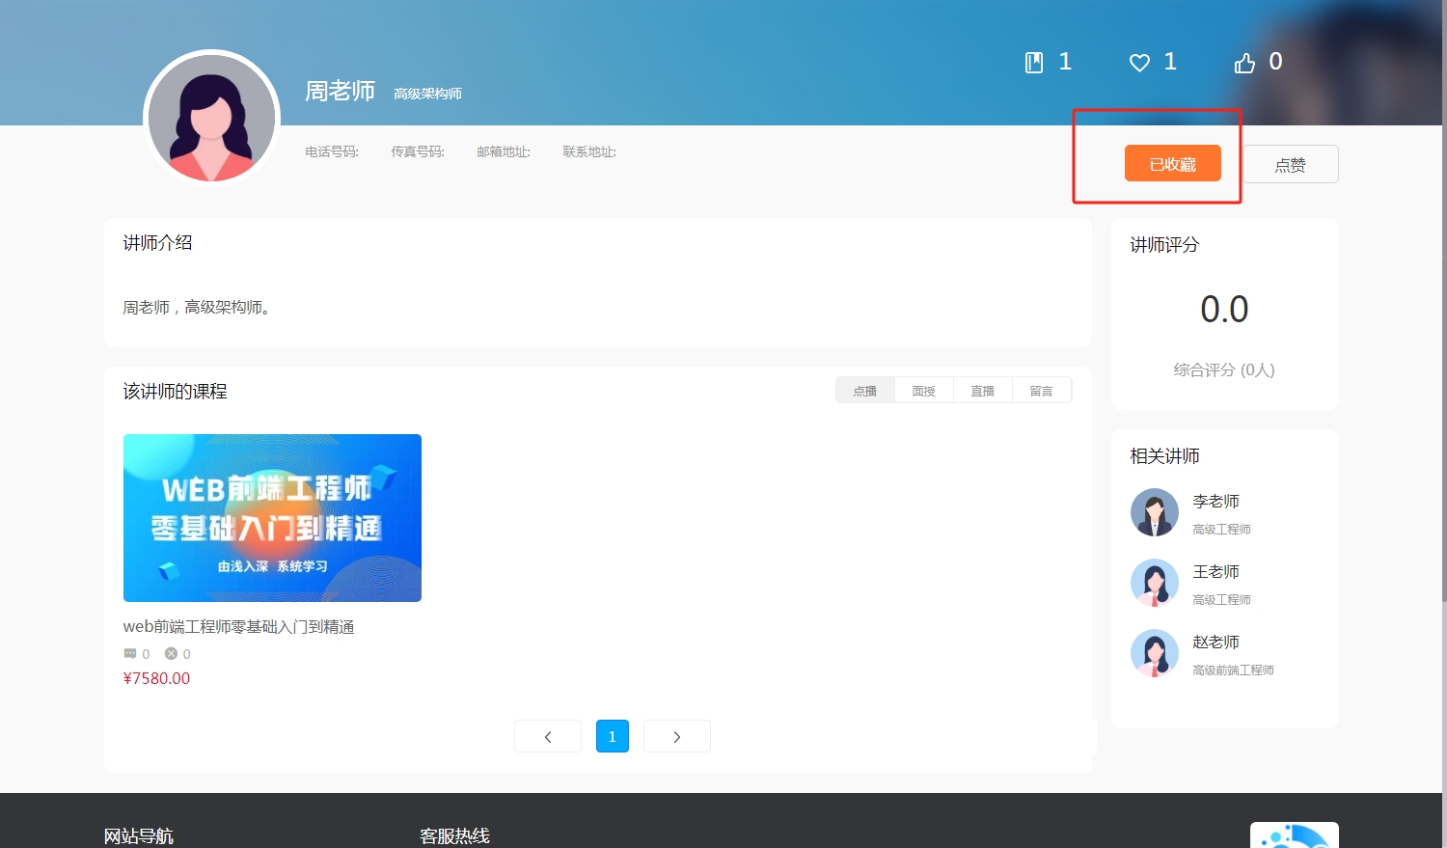Click the intro text 周老师，高级架构师。

[198, 308]
